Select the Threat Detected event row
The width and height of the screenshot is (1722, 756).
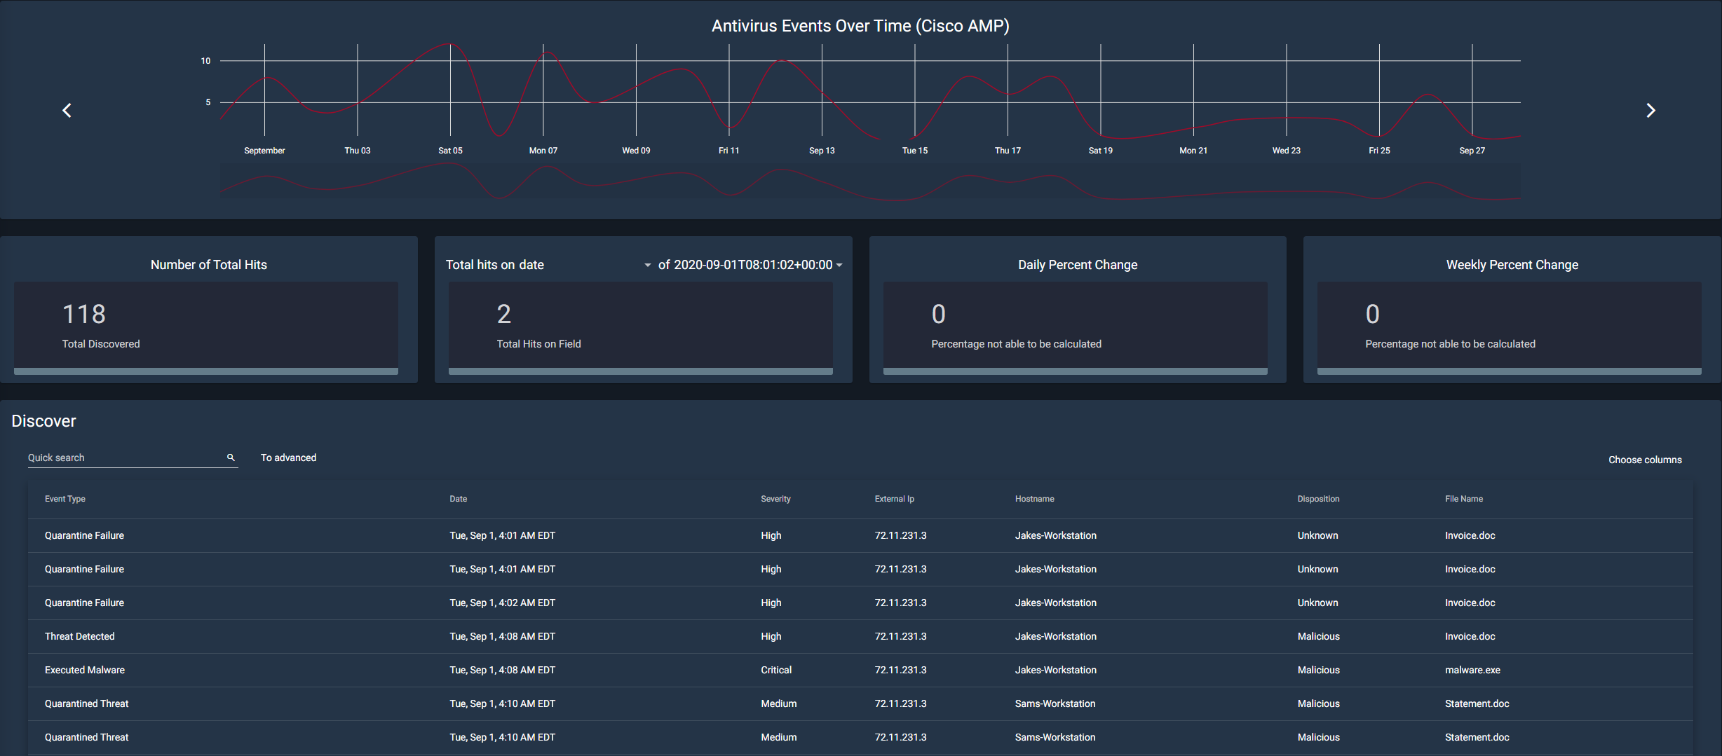[x=860, y=637]
